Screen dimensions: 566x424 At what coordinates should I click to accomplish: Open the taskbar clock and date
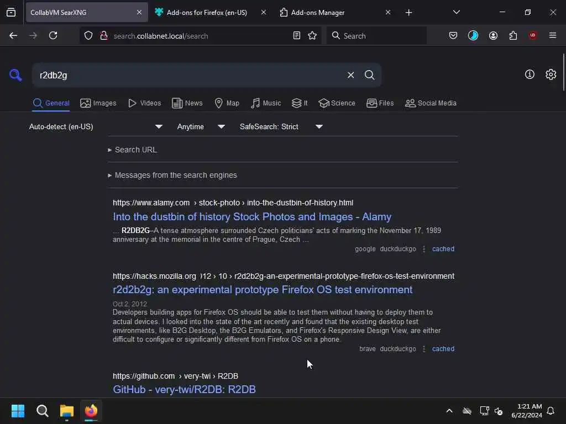(527, 411)
